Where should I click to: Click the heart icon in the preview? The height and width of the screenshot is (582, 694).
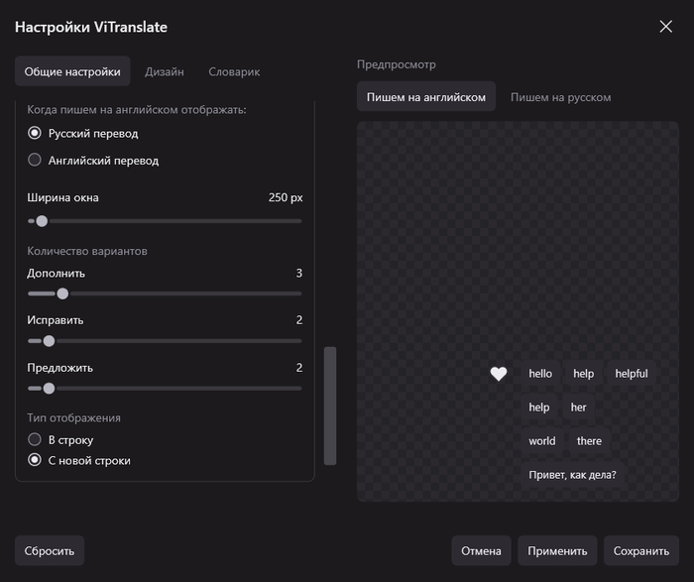coord(499,374)
